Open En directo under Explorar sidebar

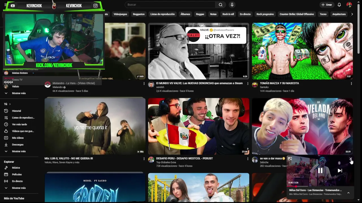tap(19, 181)
